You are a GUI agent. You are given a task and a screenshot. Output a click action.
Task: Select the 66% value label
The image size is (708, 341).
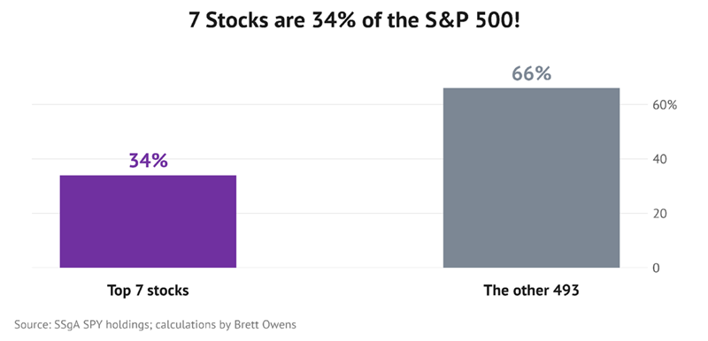coord(532,74)
